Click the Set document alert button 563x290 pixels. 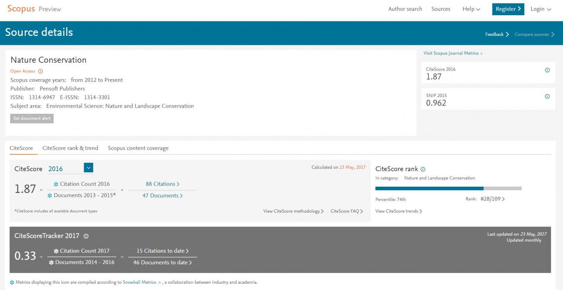tap(32, 118)
